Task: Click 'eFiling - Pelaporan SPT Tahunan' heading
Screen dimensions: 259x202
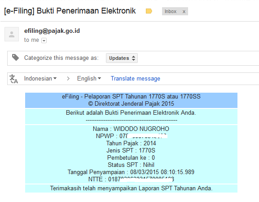Action: (x=131, y=97)
